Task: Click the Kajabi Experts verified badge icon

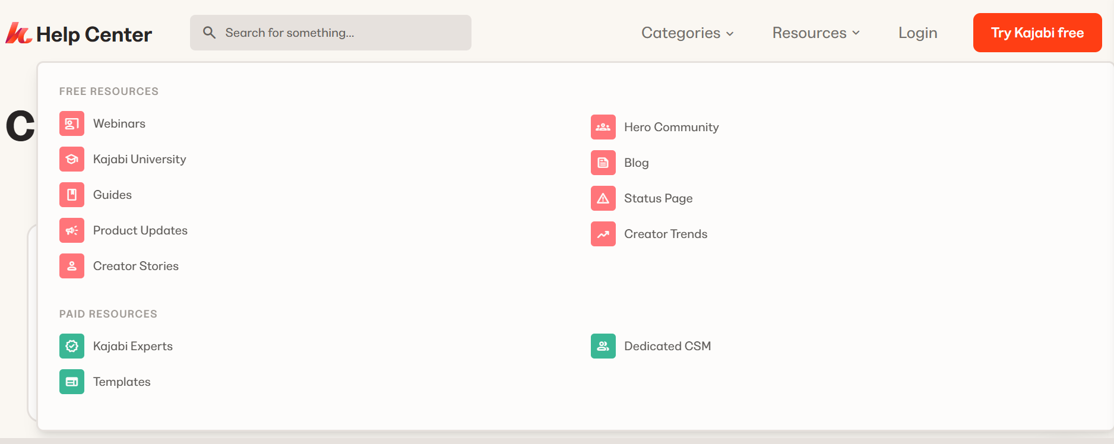Action: (x=72, y=346)
